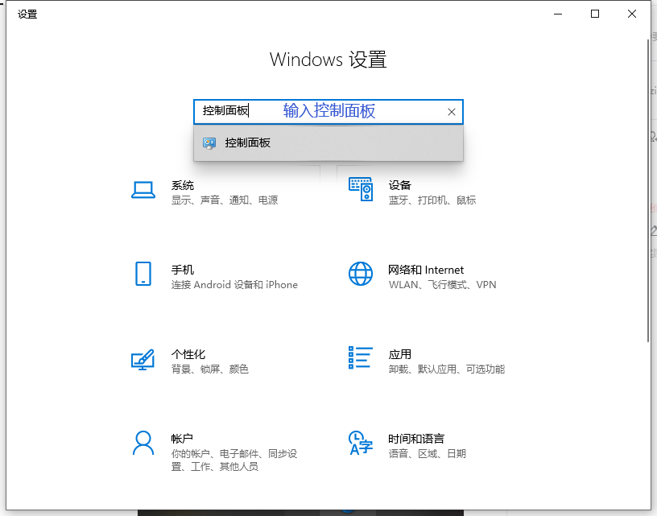The width and height of the screenshot is (657, 516).
Task: Clear the search box with X button
Action: point(452,112)
